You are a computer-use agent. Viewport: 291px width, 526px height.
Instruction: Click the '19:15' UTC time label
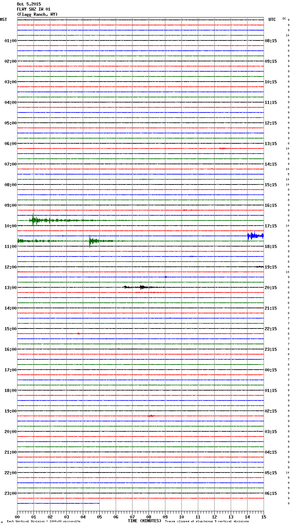tap(271, 267)
